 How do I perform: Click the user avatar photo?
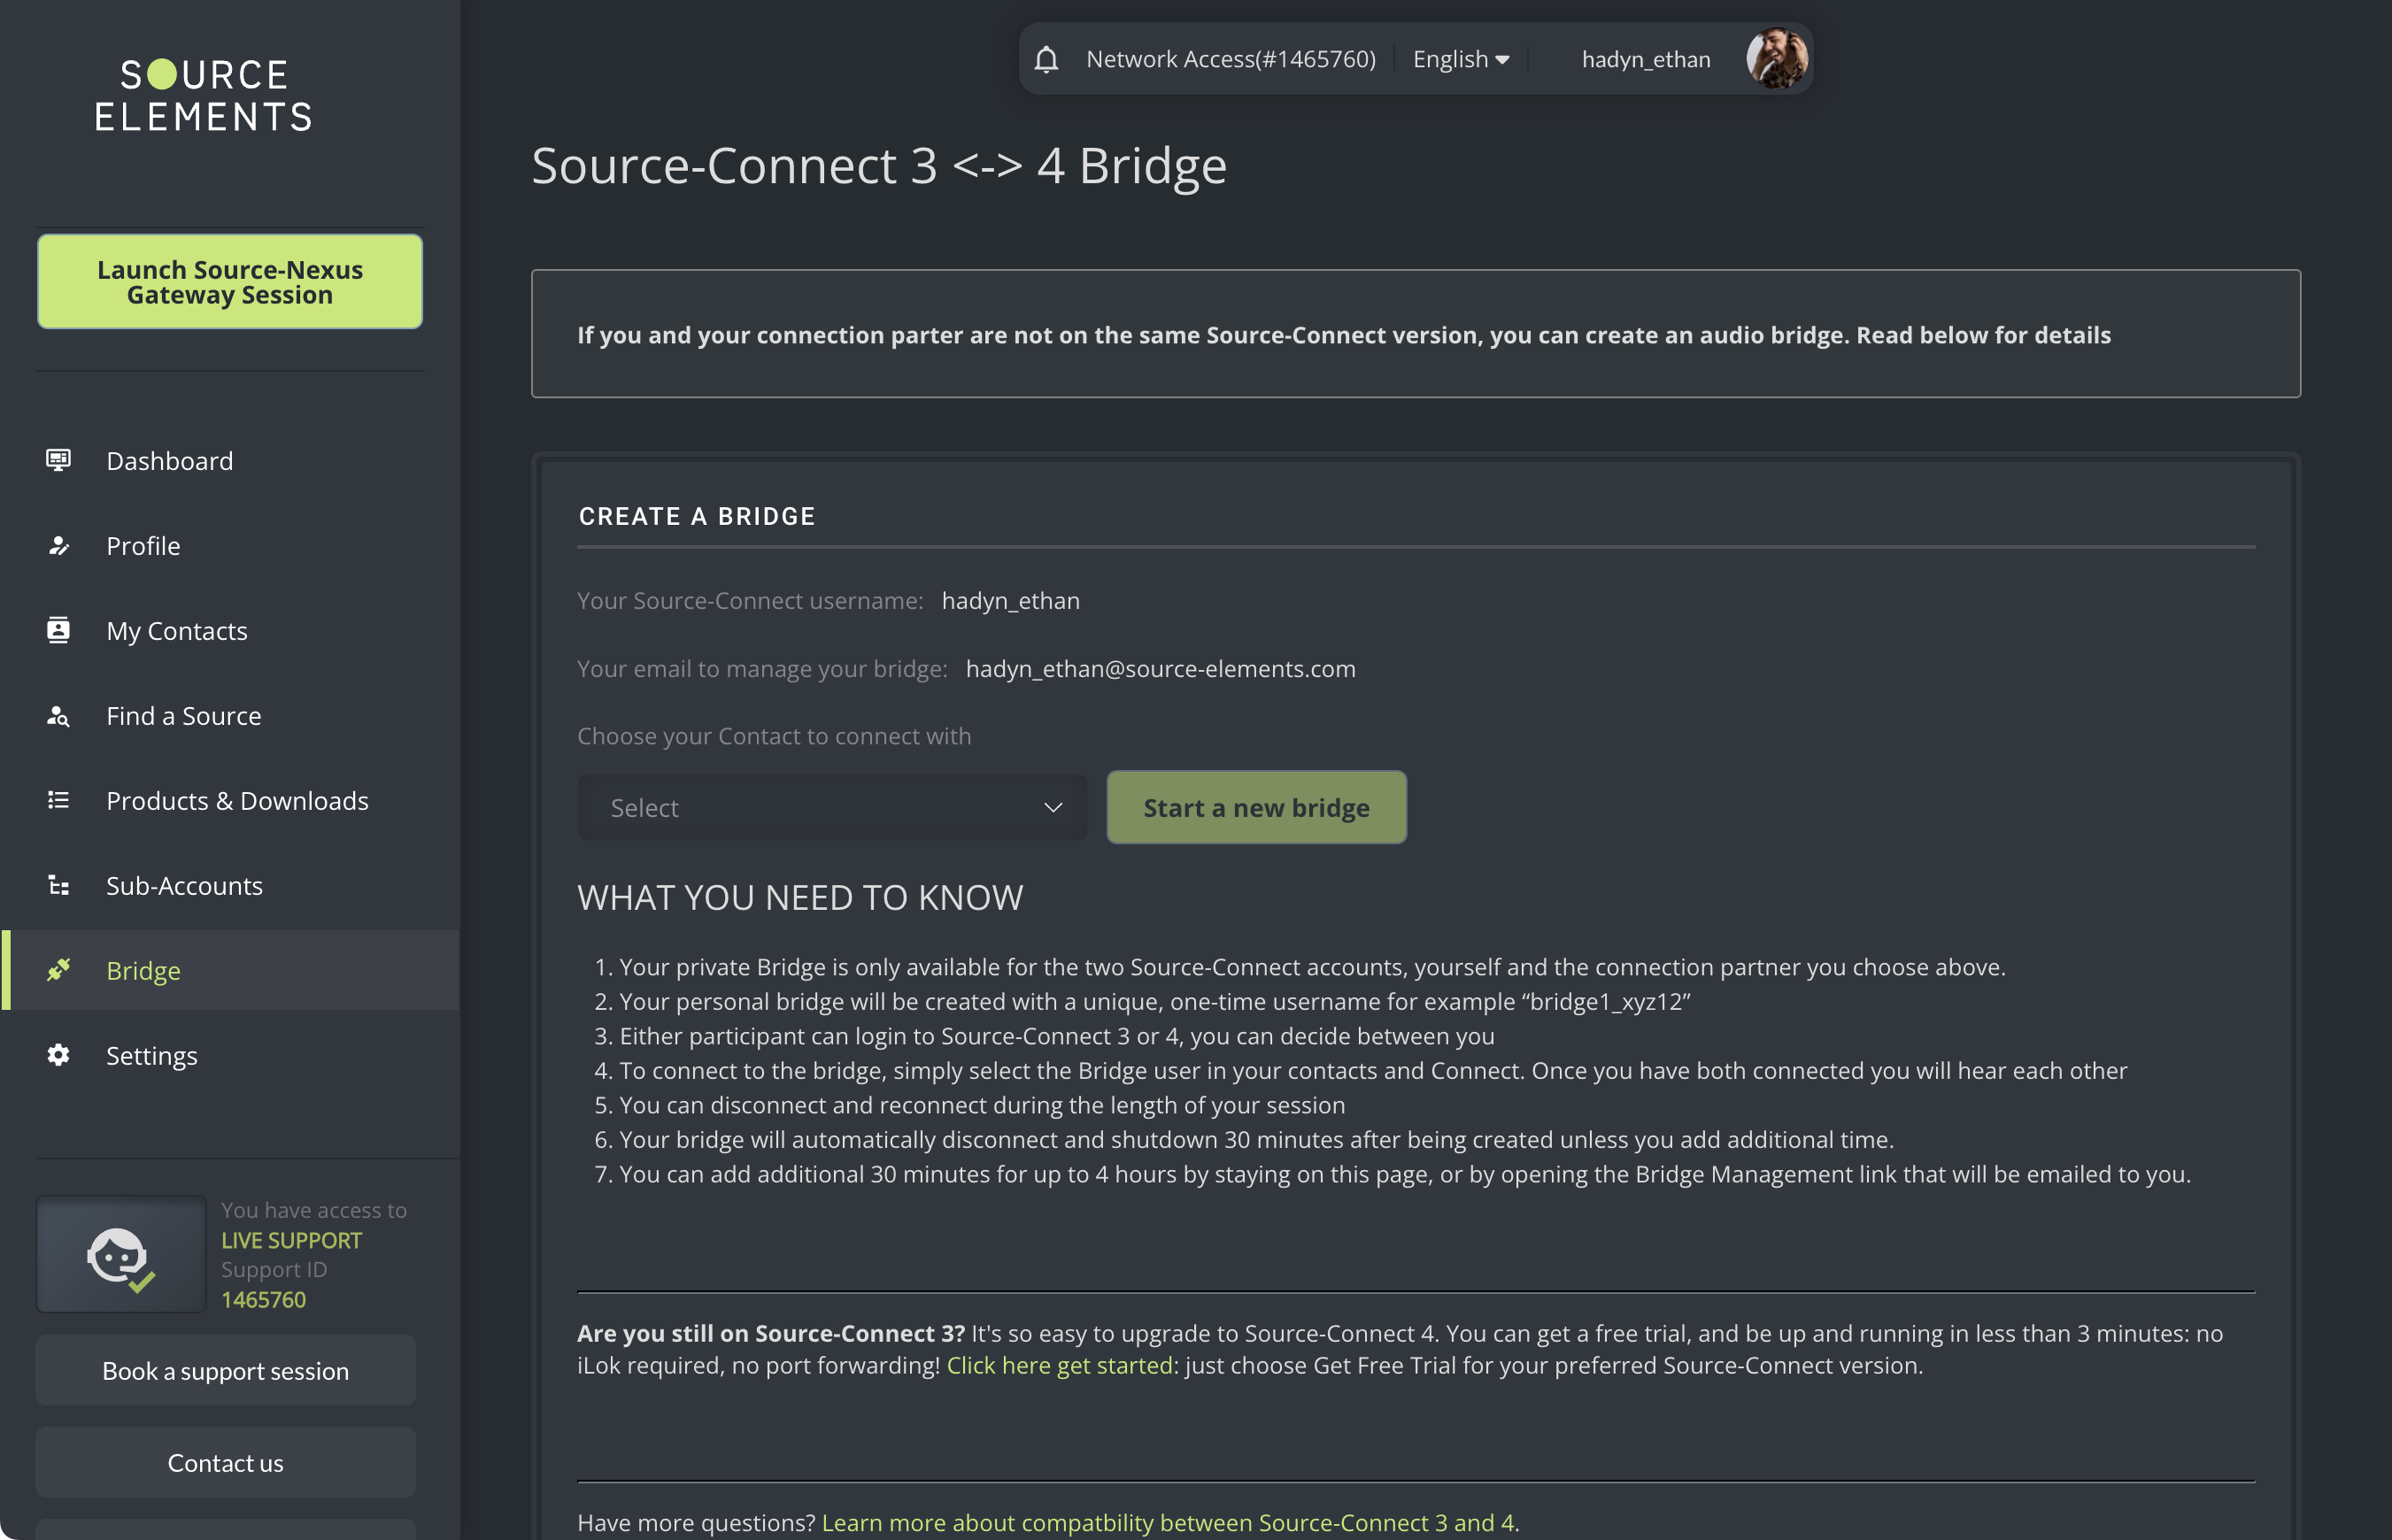(1776, 59)
